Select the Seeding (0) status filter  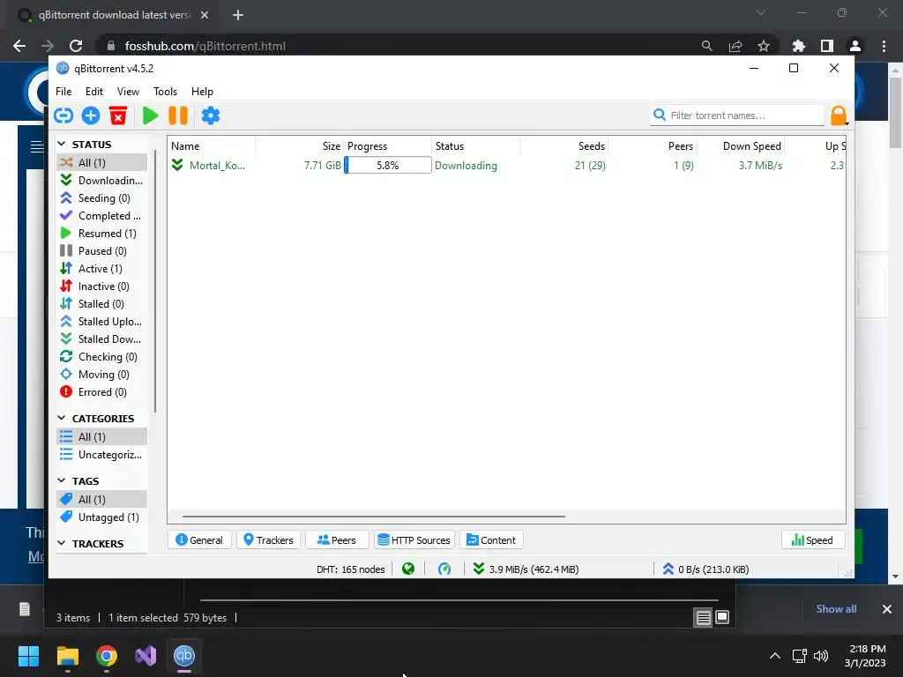[x=102, y=198]
